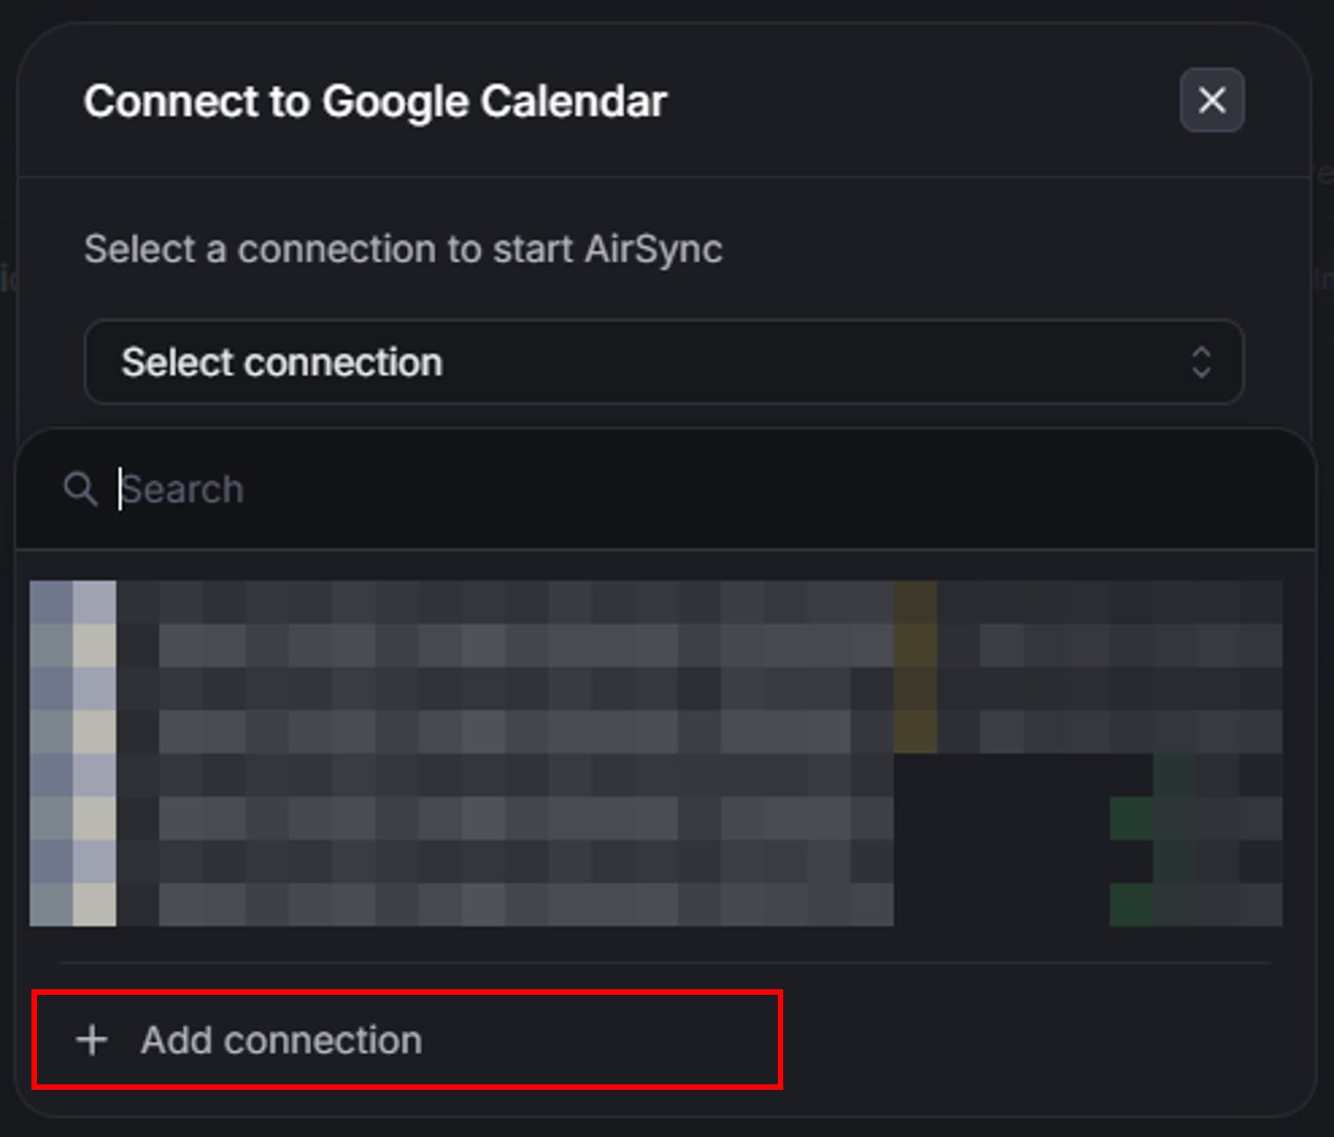The image size is (1334, 1137).
Task: Click the magnifier to focus the search bar
Action: pyautogui.click(x=81, y=489)
